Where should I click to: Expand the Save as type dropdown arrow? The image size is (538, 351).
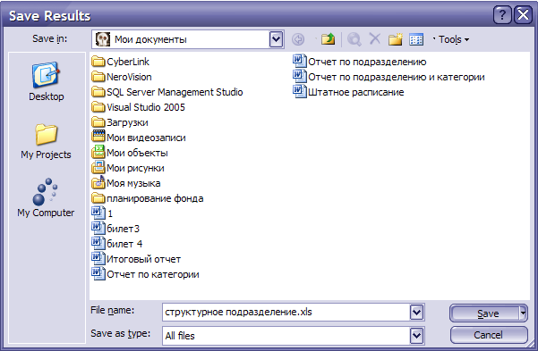pyautogui.click(x=416, y=336)
